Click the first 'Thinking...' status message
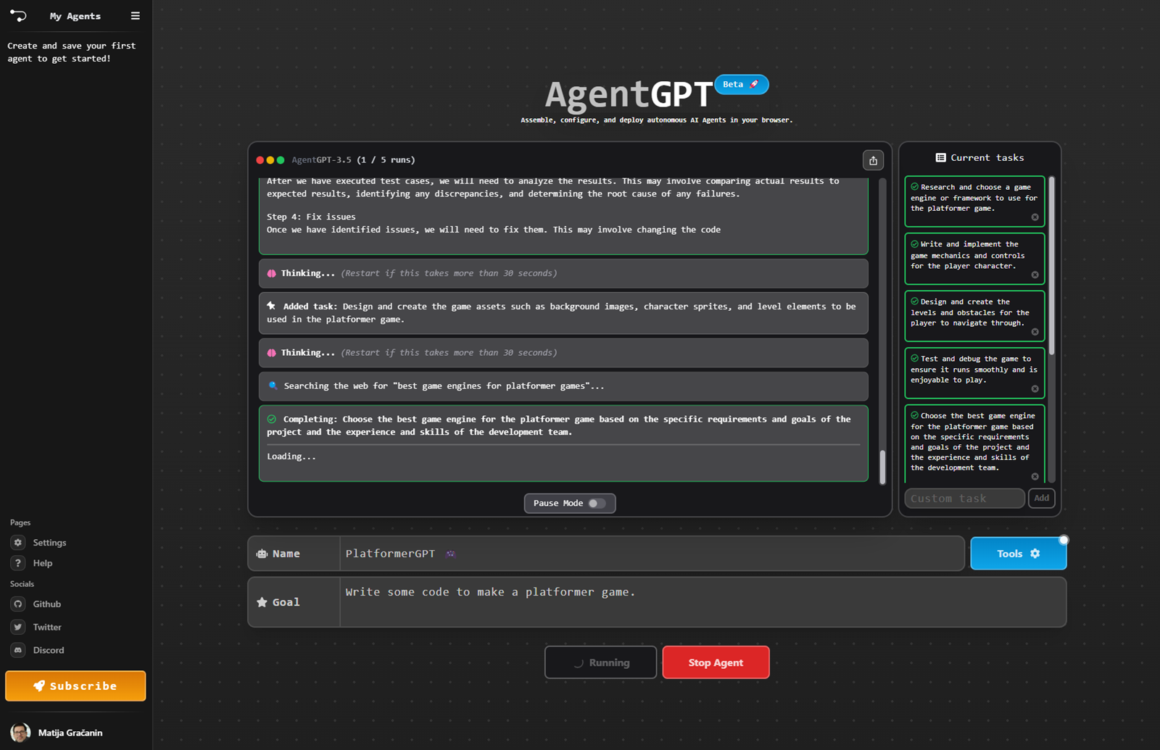Screen dimensions: 1160x750 [563, 273]
